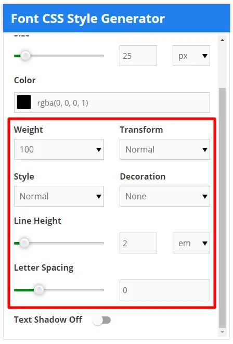This screenshot has width=233, height=344.
Task: Open the Weight dropdown showing 100
Action: (59, 149)
